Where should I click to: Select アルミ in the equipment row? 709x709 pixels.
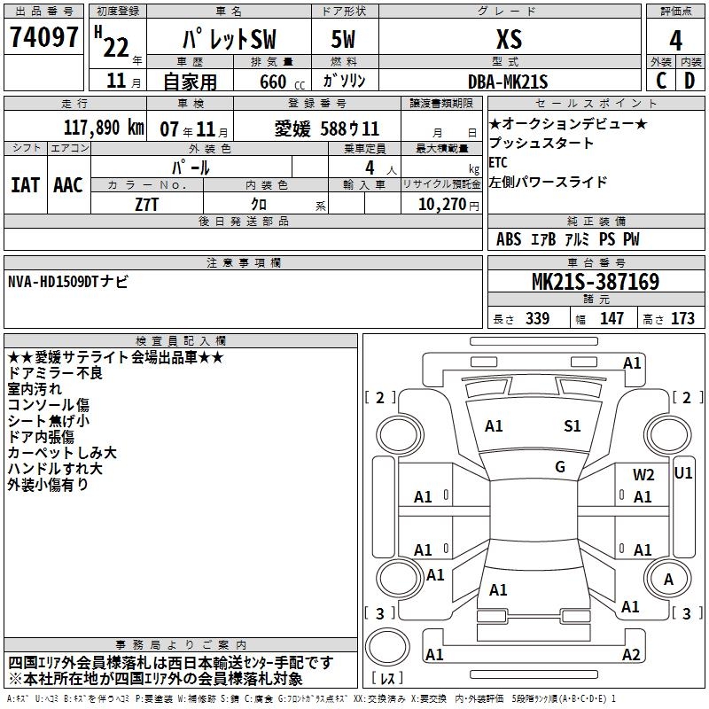pos(578,239)
